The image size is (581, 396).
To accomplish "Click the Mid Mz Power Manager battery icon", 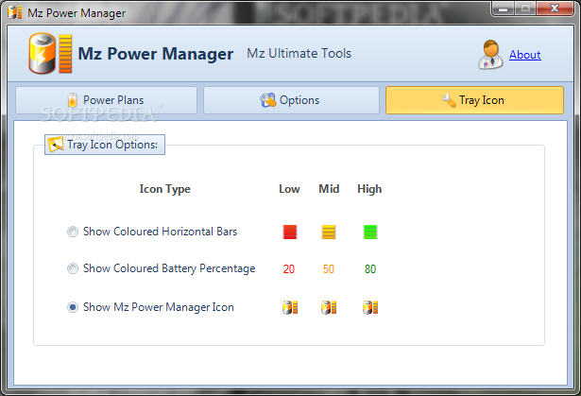I will [x=329, y=307].
